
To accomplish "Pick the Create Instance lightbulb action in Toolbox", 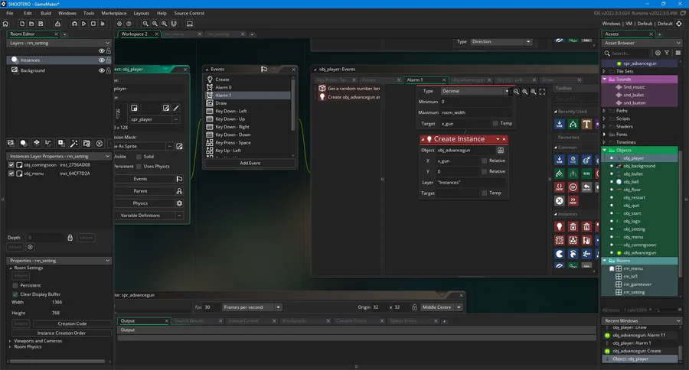I will click(x=560, y=226).
